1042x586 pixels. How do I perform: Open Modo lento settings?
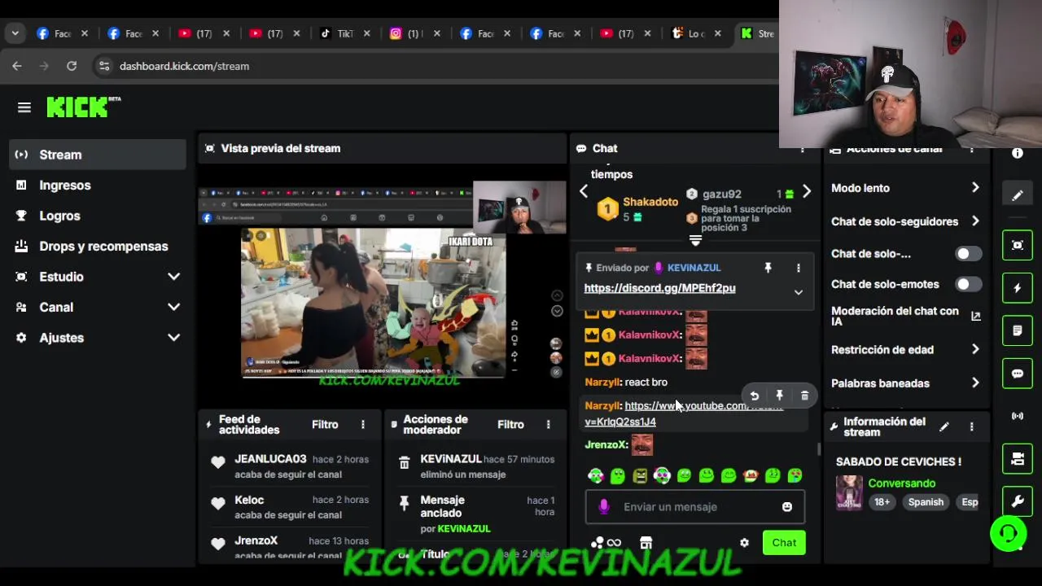(906, 188)
